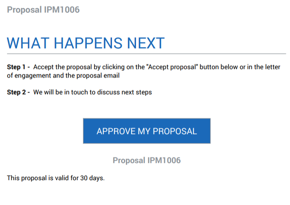
Task: Select the bold Step 1 label
Action: pos(16,67)
